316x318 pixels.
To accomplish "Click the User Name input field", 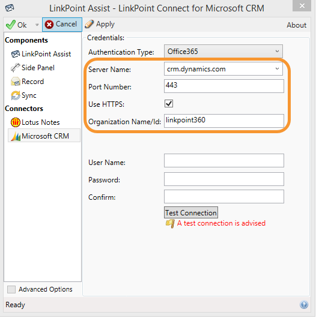I will coord(224,161).
